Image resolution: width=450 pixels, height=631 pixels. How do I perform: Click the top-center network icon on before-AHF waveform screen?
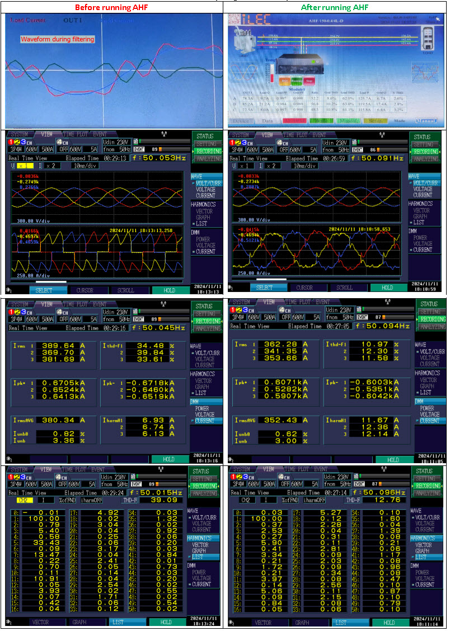(x=163, y=135)
